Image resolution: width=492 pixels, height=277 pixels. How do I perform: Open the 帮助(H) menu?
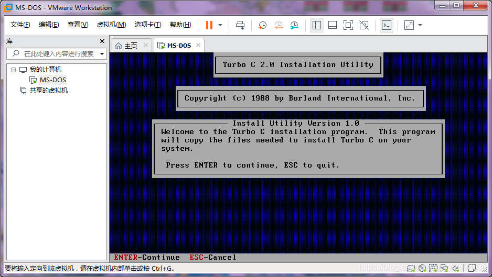pos(180,25)
